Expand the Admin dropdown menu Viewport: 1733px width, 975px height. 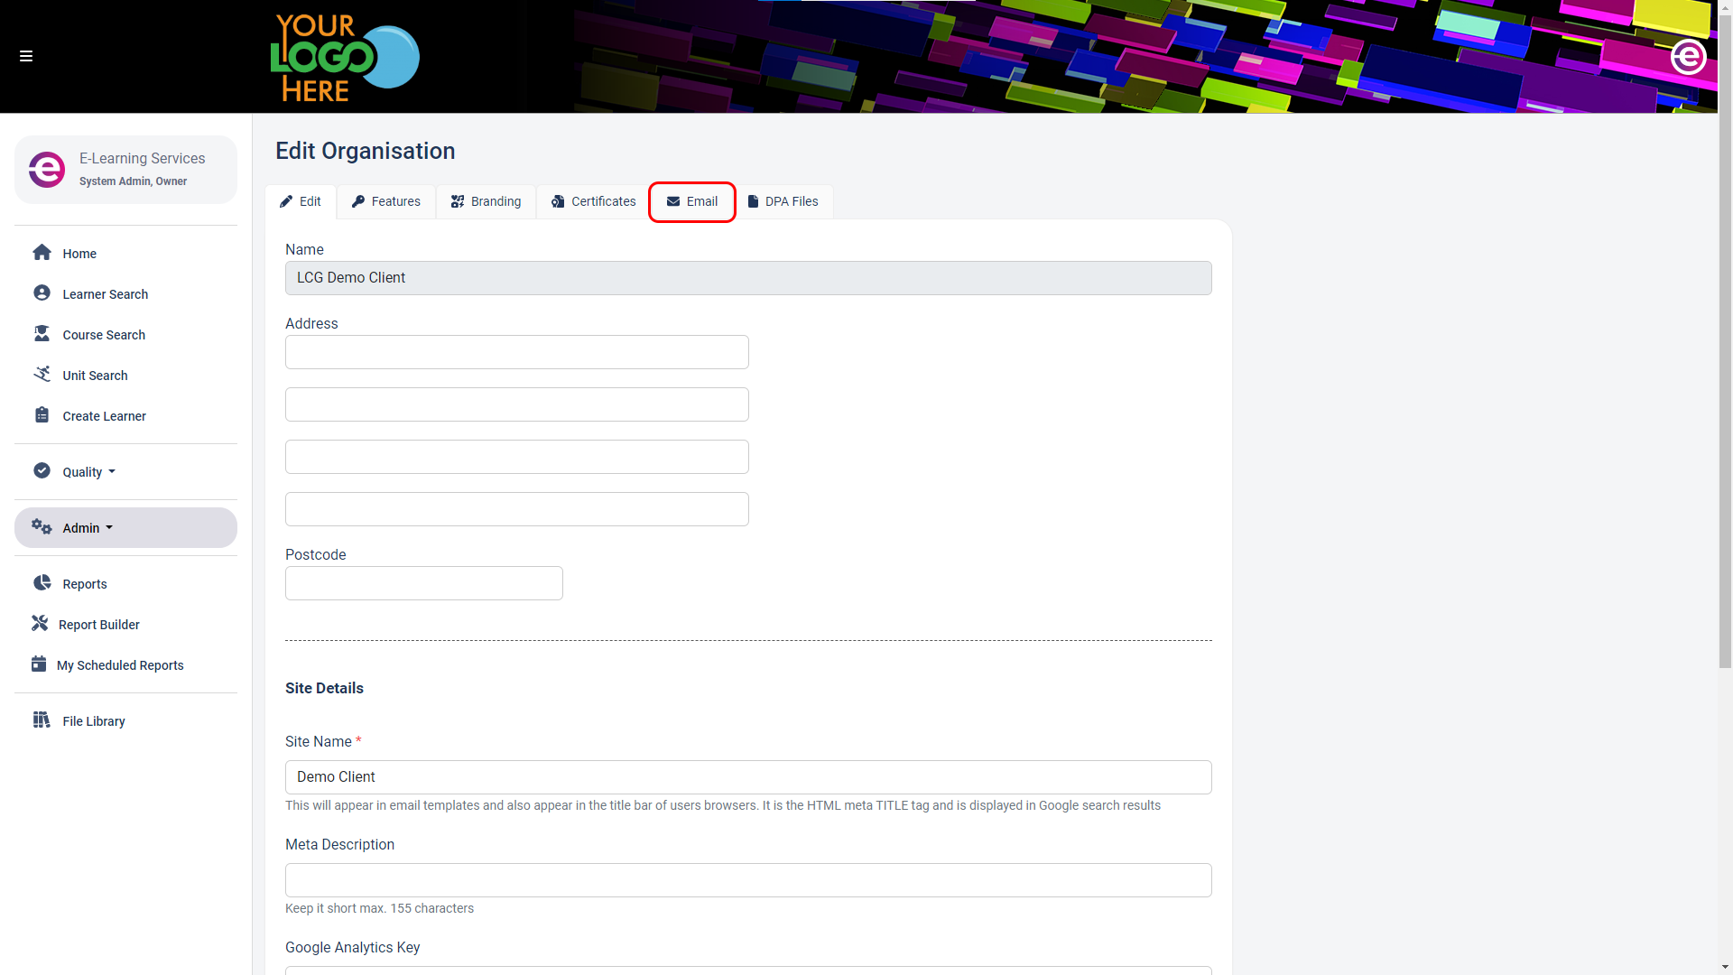[125, 528]
